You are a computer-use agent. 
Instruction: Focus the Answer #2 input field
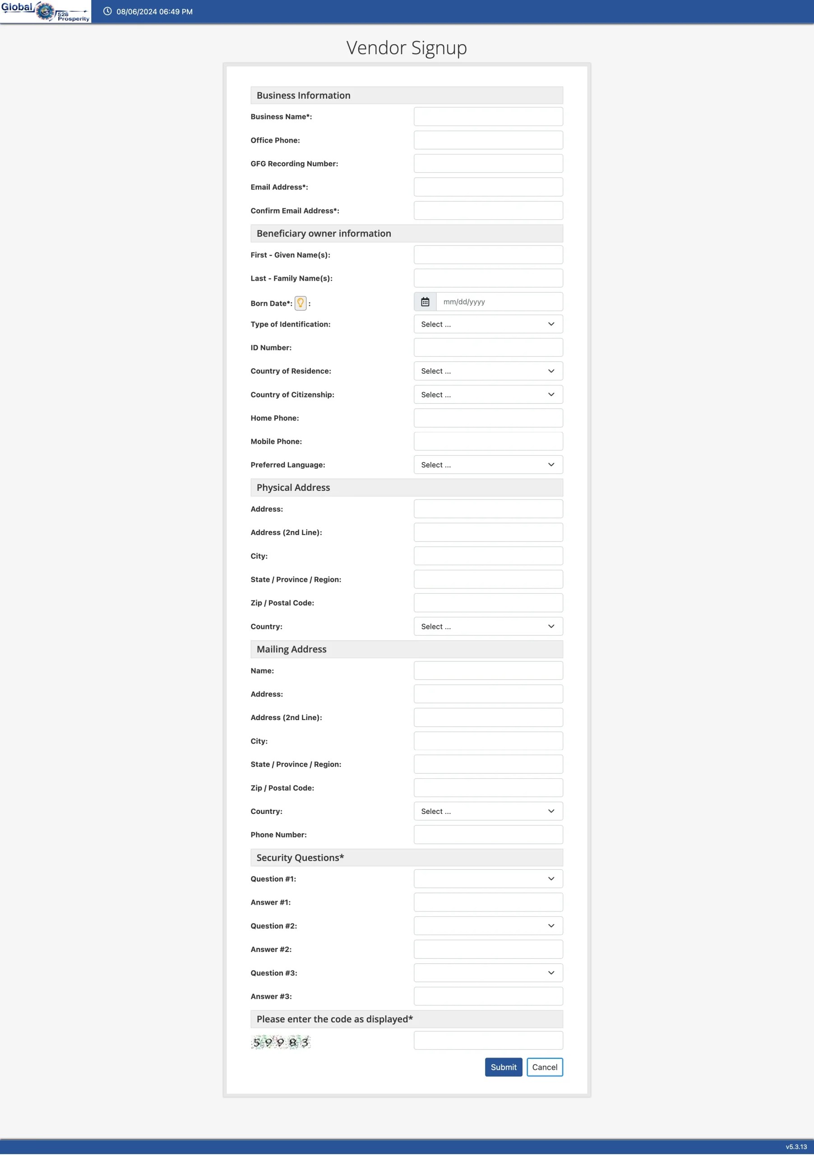(488, 949)
